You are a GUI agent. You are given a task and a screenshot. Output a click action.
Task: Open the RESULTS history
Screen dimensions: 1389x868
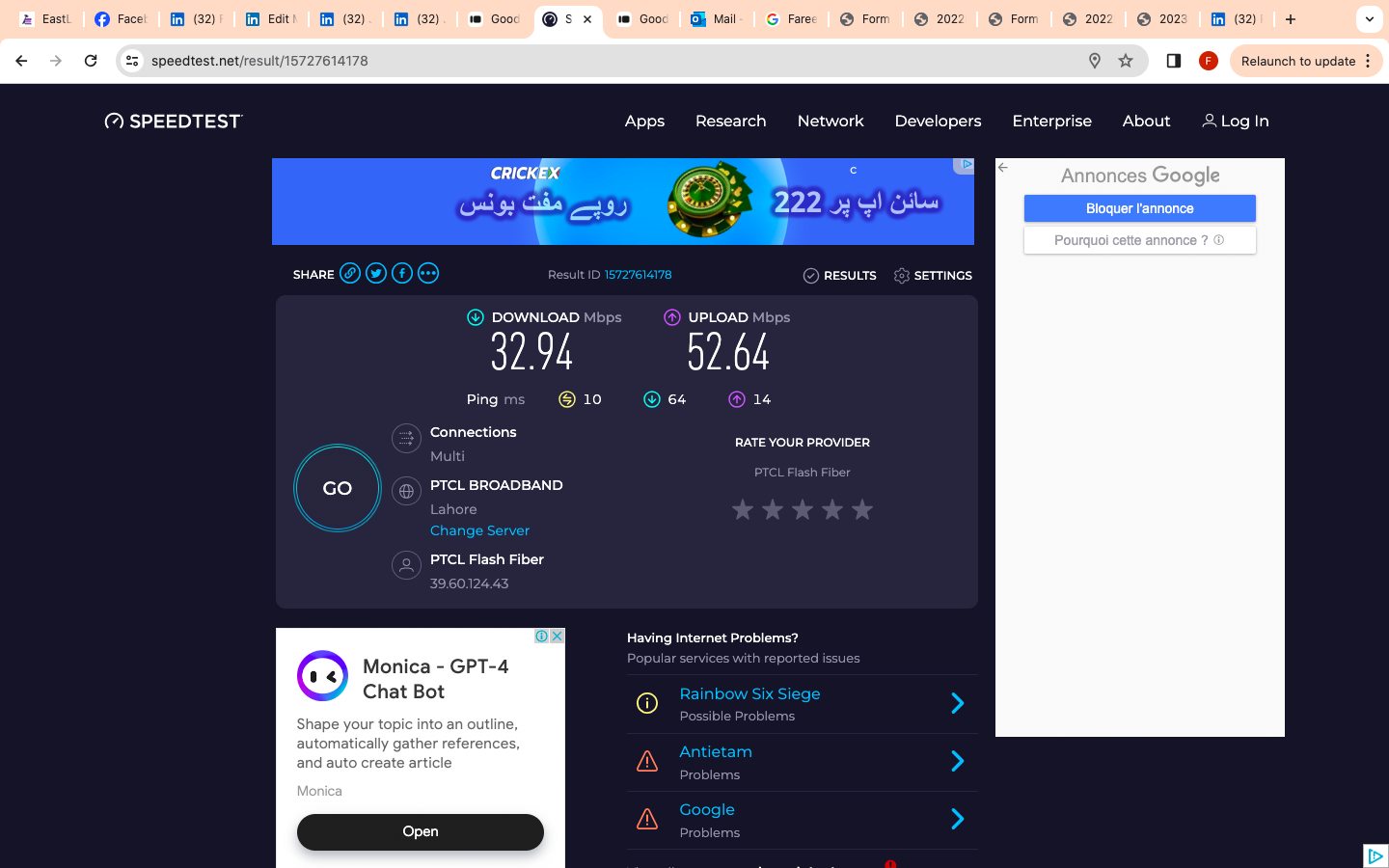pyautogui.click(x=840, y=276)
